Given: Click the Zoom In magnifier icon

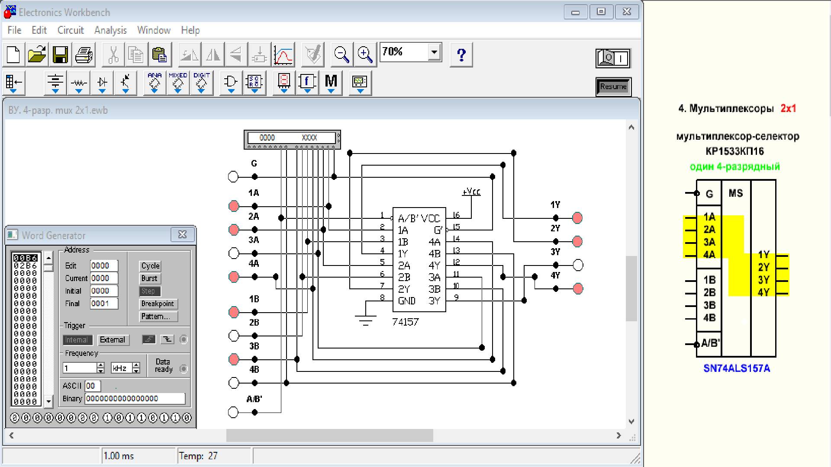Looking at the screenshot, I should coord(365,55).
